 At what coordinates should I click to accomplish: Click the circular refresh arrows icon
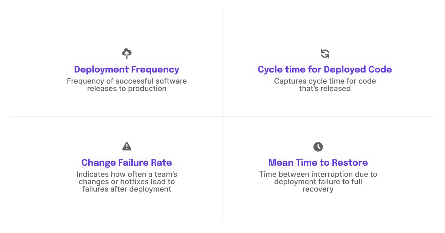[325, 54]
